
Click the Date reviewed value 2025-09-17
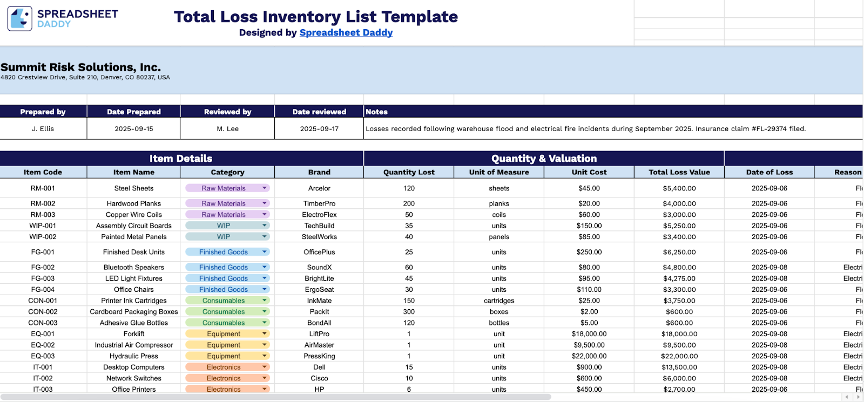(x=319, y=129)
